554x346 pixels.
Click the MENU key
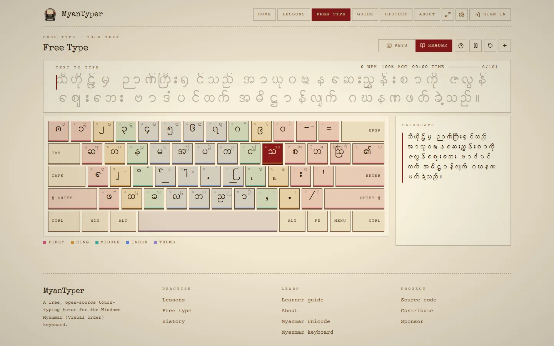(x=340, y=221)
